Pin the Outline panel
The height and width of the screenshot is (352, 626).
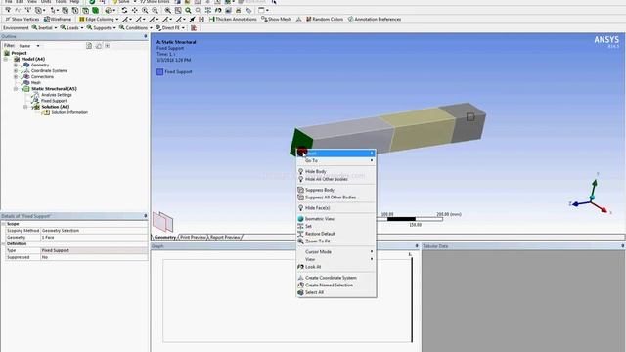(x=146, y=36)
